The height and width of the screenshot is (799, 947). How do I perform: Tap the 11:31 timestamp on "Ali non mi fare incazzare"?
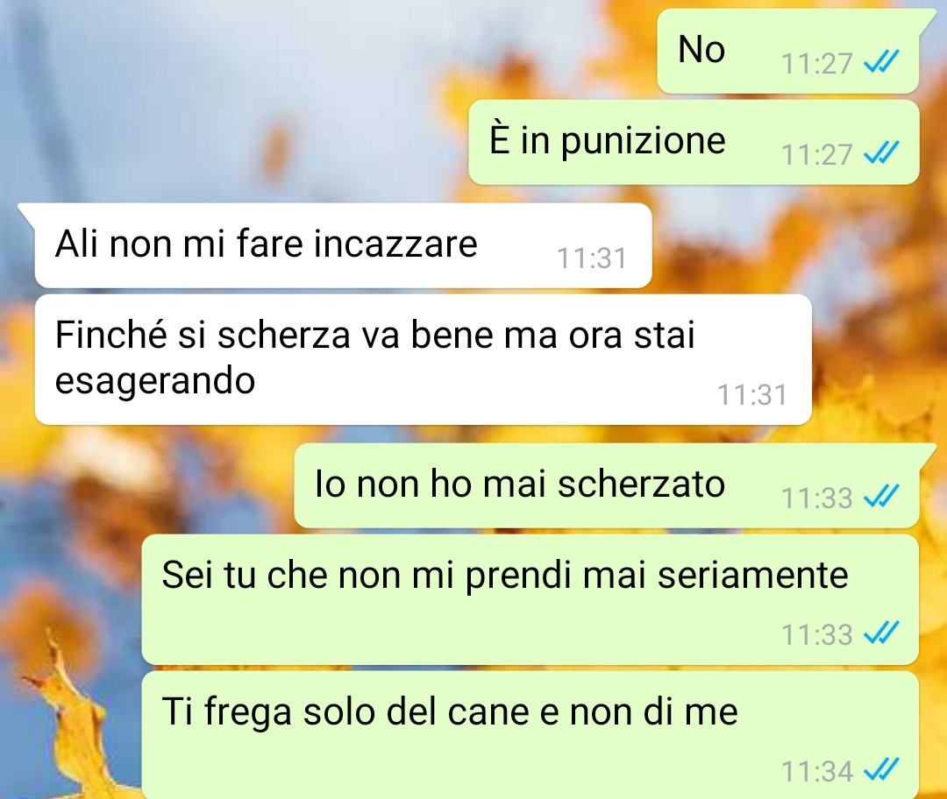click(x=591, y=258)
